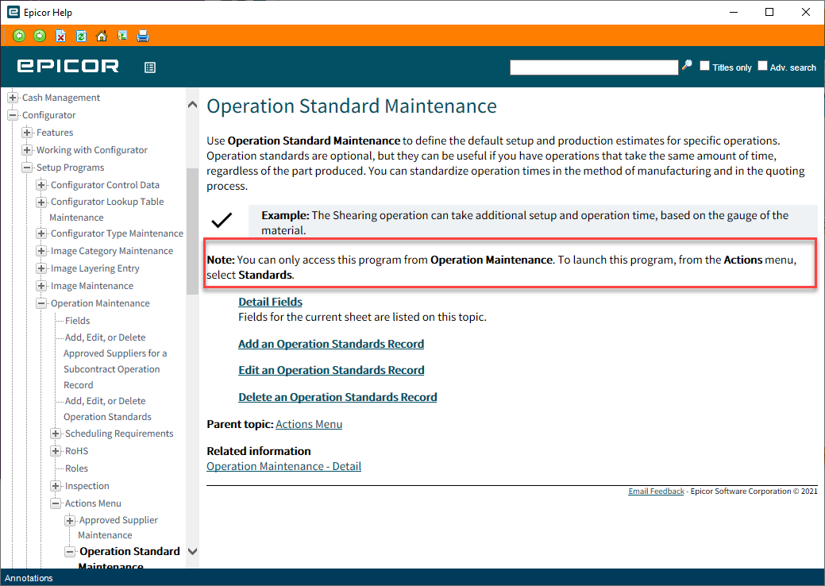This screenshot has width=825, height=586.
Task: Select Image Layering Entry topic
Action: (x=95, y=269)
